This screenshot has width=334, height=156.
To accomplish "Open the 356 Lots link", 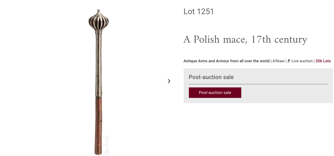I will coord(323,61).
